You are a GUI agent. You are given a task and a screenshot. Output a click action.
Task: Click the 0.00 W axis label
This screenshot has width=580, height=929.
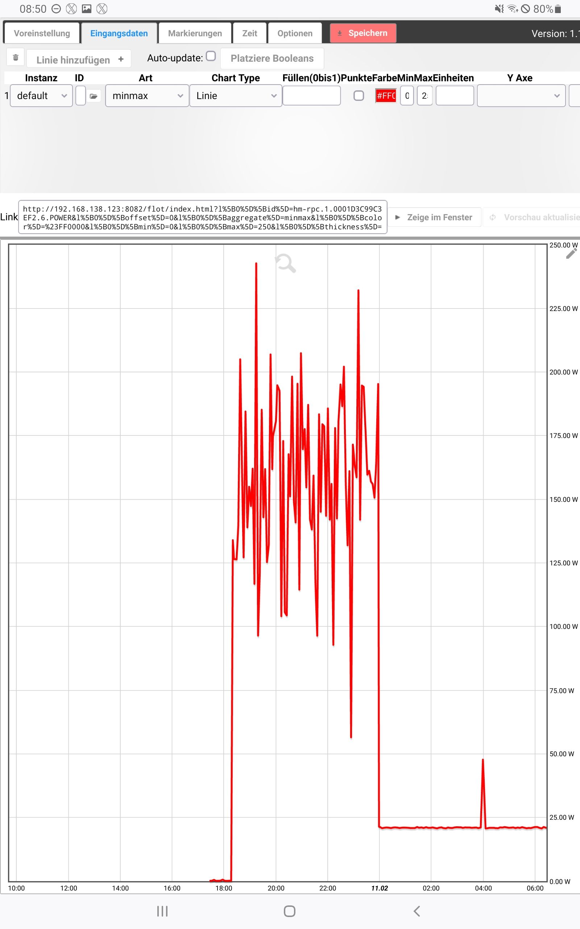560,881
